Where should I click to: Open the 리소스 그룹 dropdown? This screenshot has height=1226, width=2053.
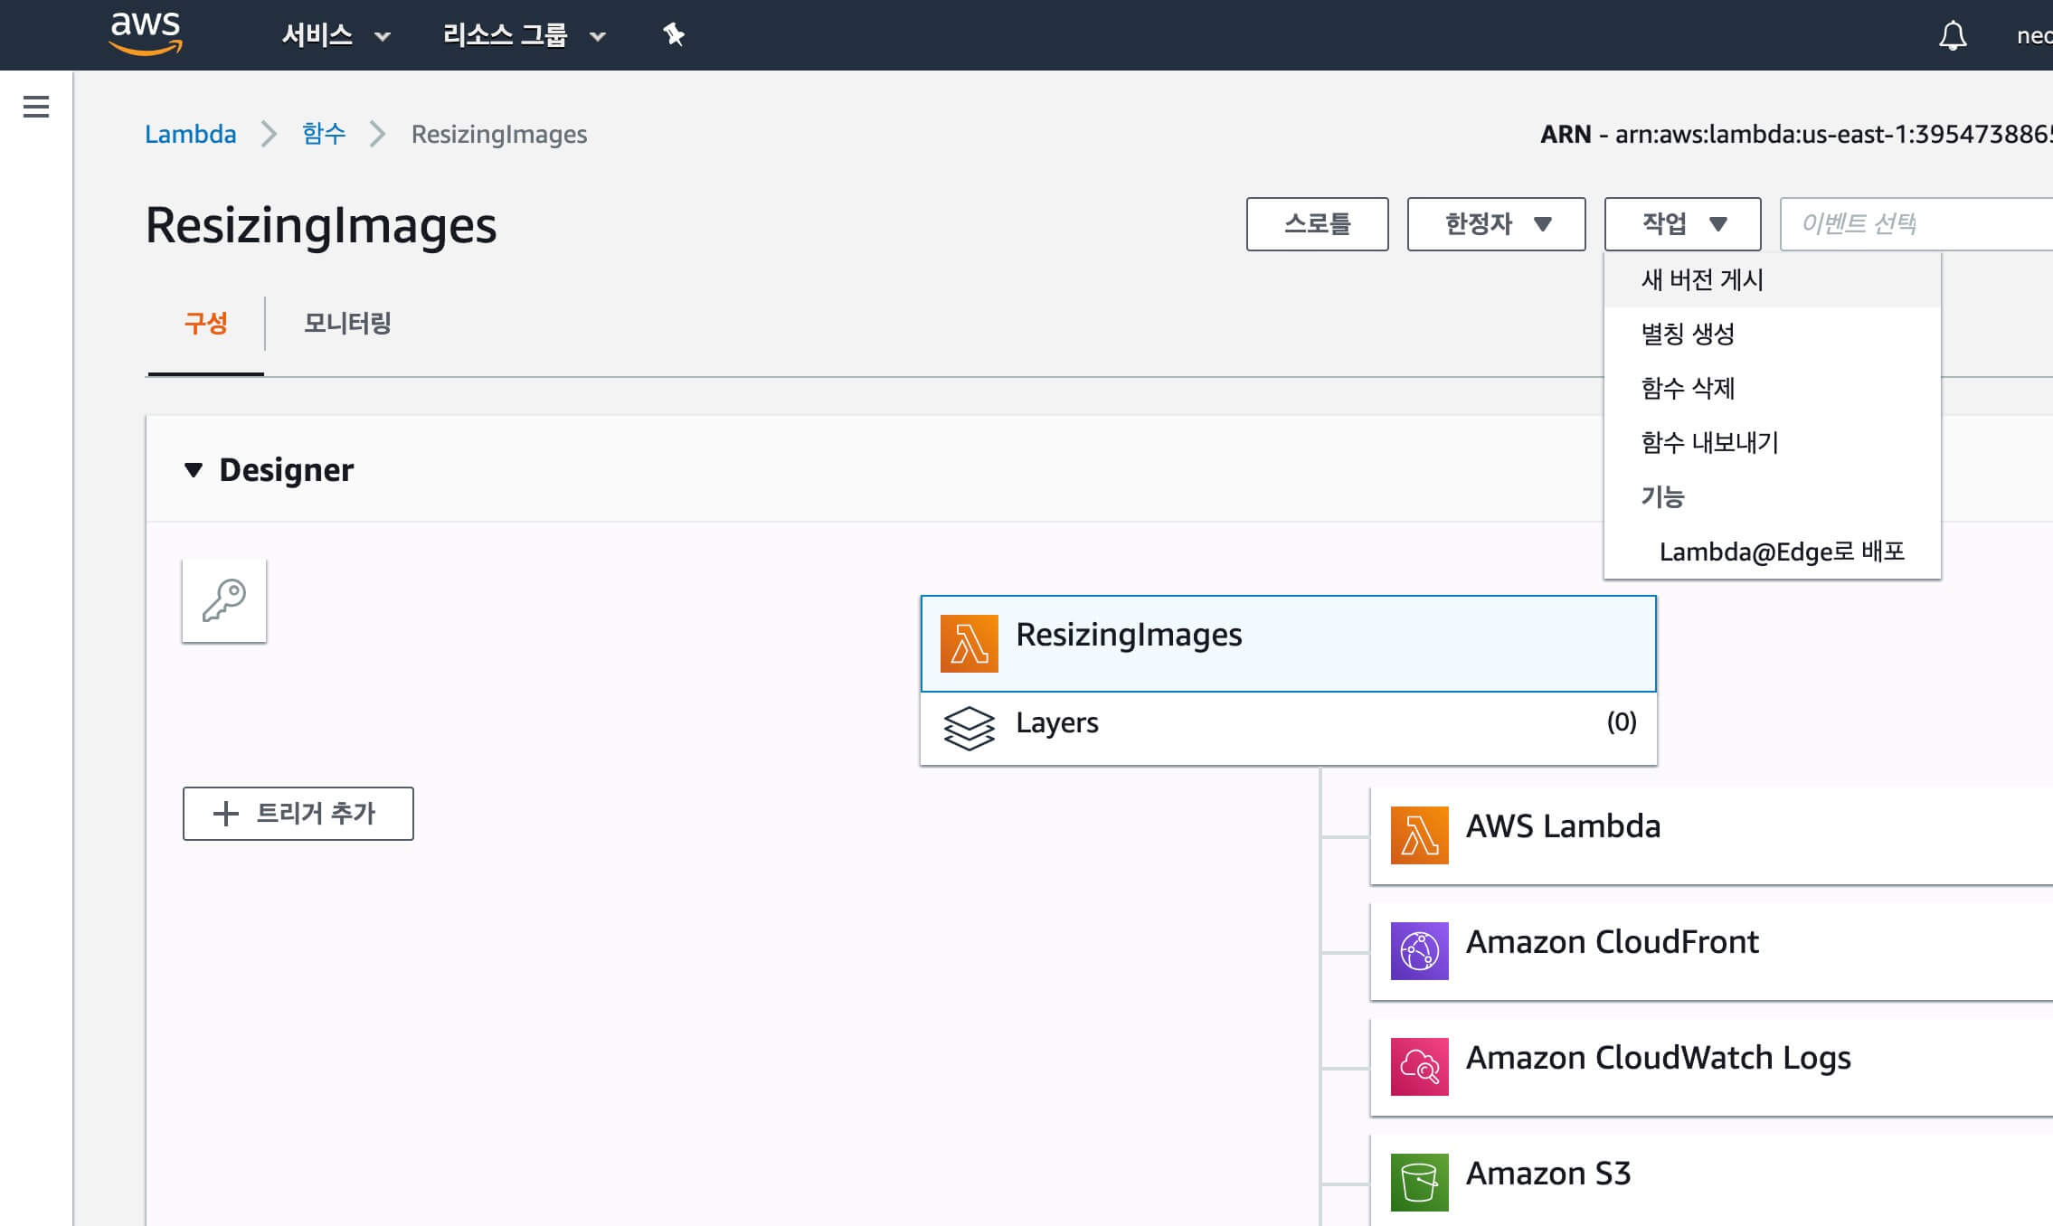coord(524,35)
